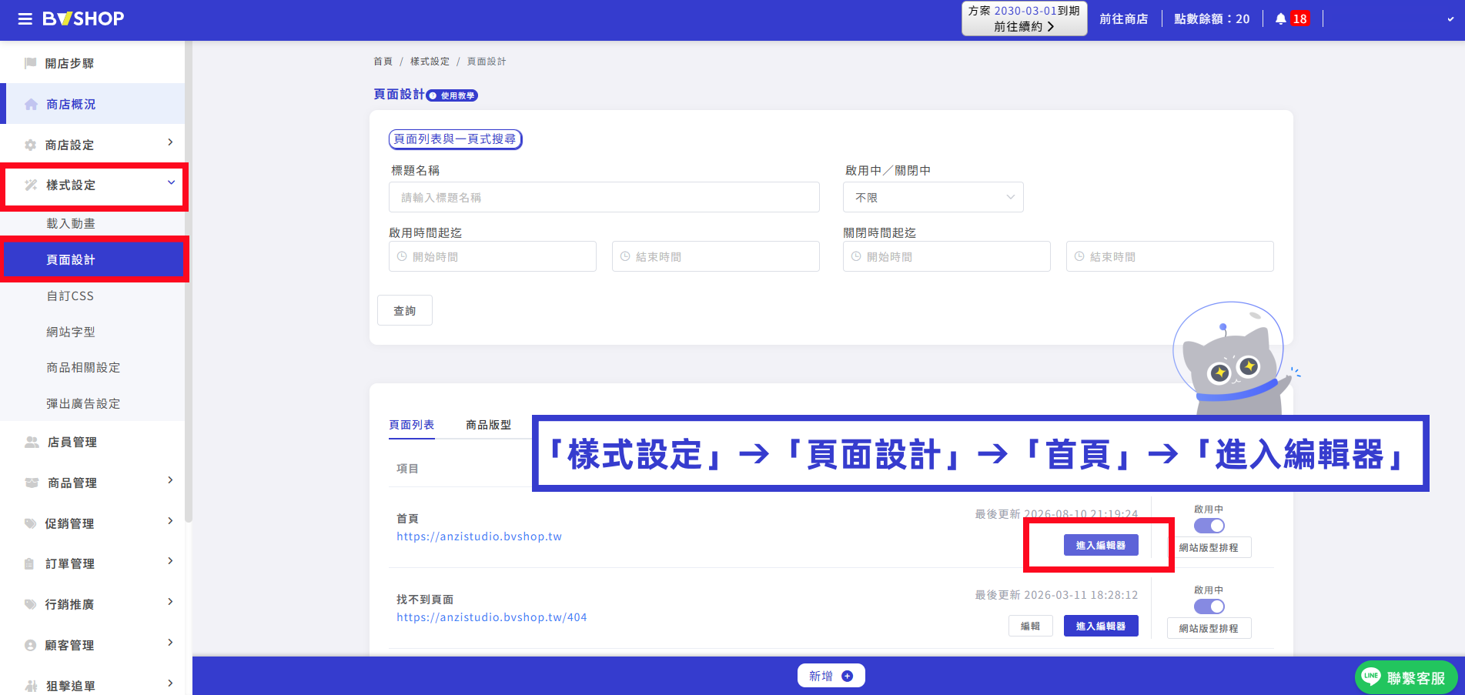The image size is (1465, 695).
Task: Open the account dropdown arrow at top right
Action: pos(1450,19)
